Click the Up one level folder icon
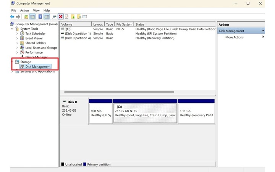 click(x=26, y=17)
